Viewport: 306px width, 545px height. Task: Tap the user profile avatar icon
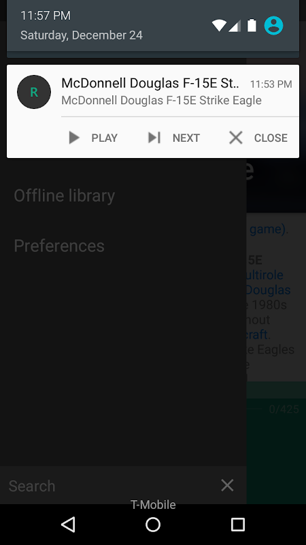click(274, 25)
